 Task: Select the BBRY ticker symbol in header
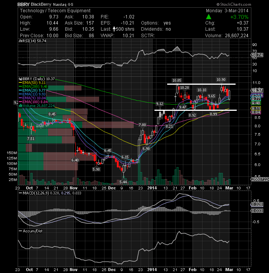(23, 4)
